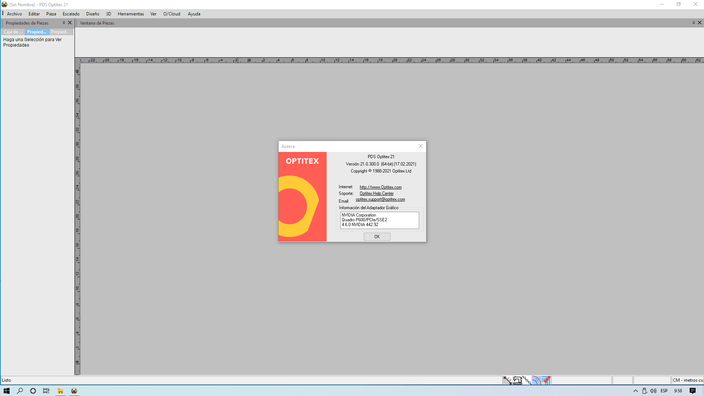This screenshot has height=396, width=704.
Task: Open the Archivo menu
Action: point(14,14)
